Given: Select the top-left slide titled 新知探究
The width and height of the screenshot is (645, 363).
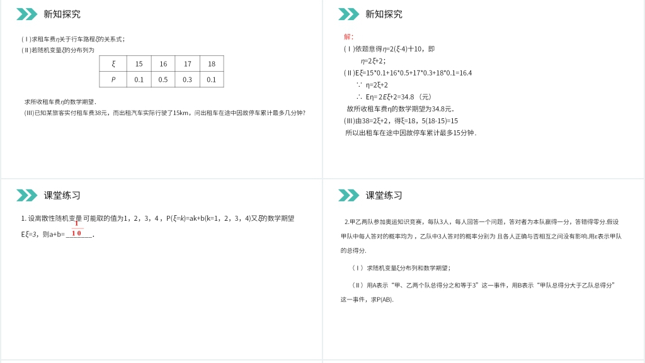Looking at the screenshot, I should point(161,89).
